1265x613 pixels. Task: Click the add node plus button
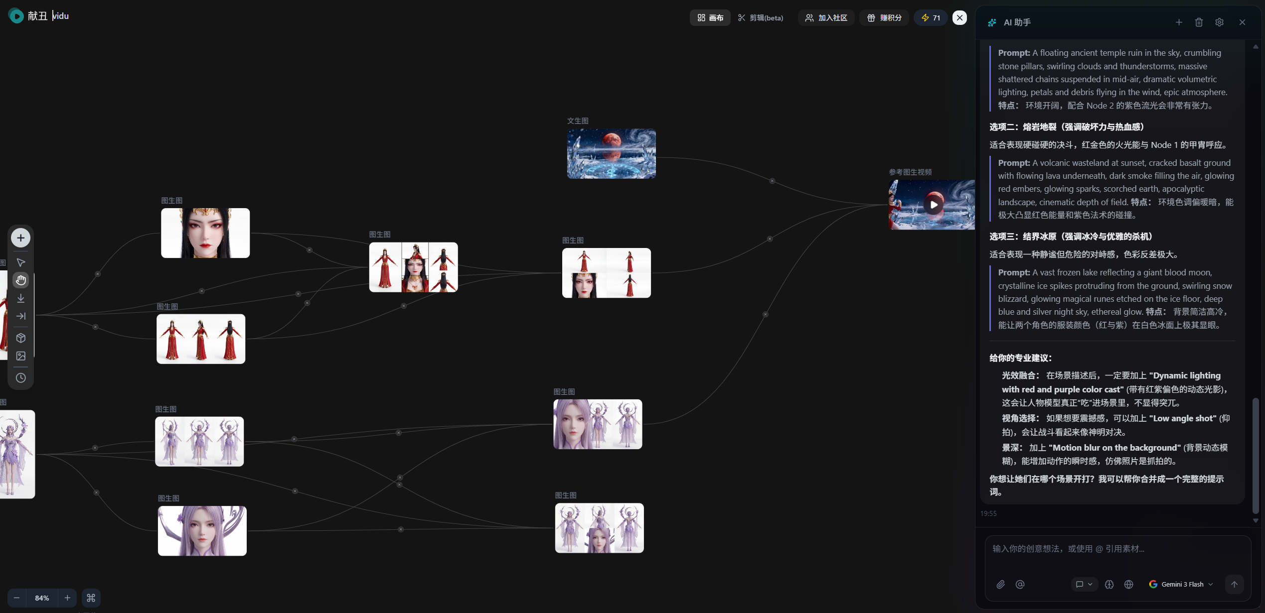pos(21,238)
